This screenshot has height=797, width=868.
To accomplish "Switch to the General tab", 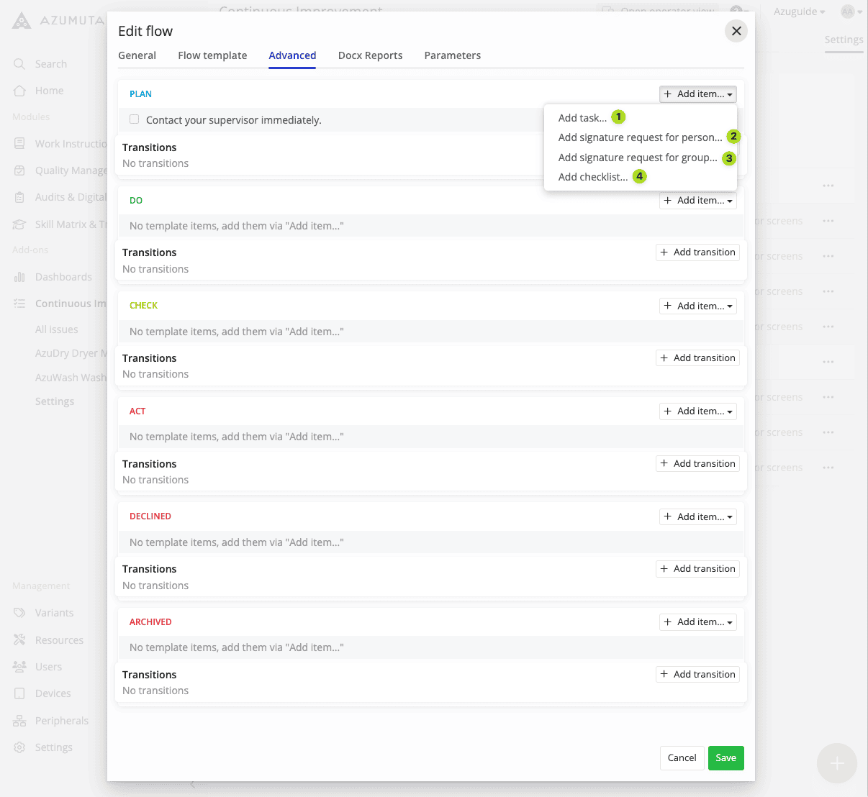I will pyautogui.click(x=137, y=55).
